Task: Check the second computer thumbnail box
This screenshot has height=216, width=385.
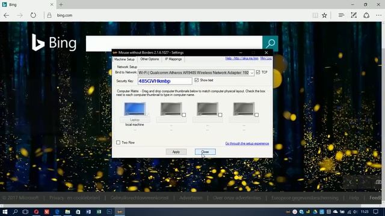Action: (x=184, y=115)
